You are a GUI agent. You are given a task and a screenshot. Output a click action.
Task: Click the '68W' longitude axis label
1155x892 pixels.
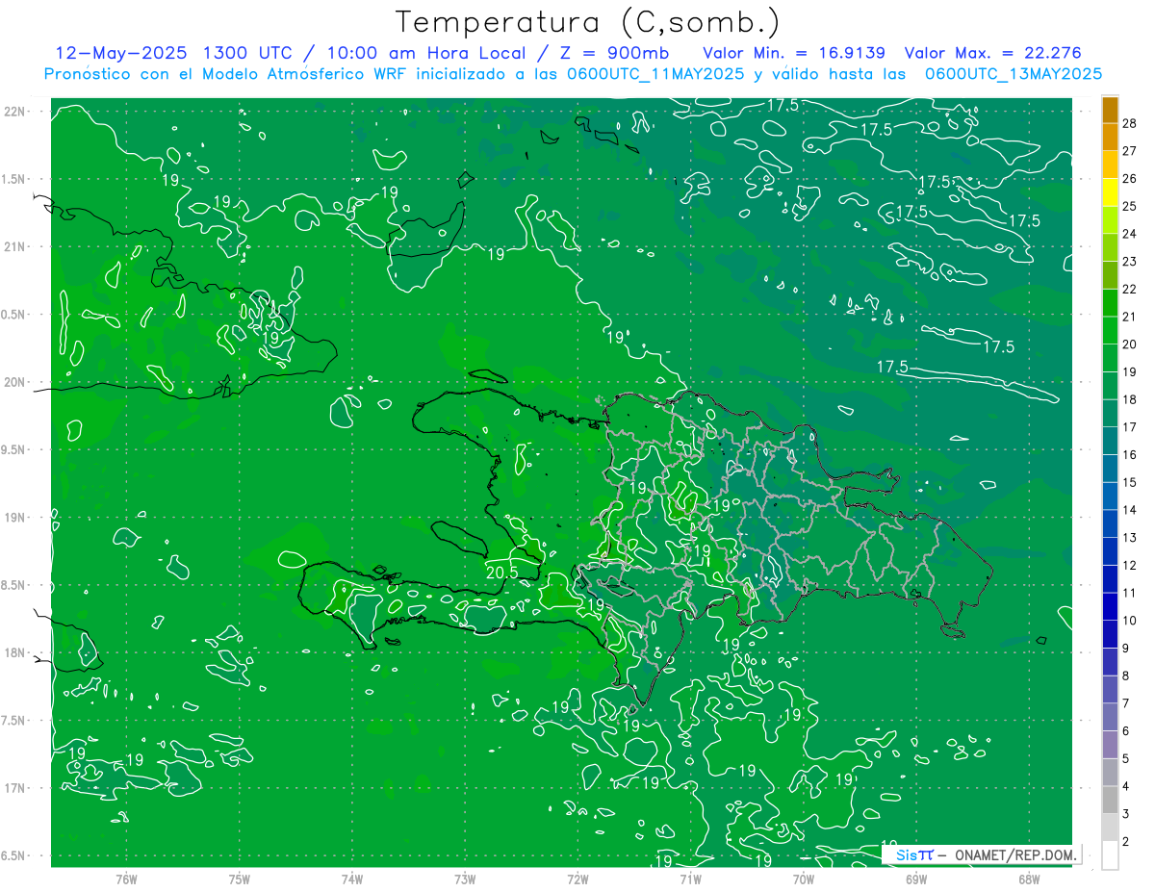point(1029,879)
